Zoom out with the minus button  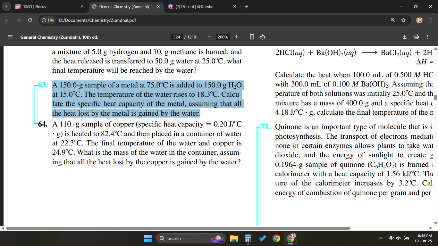pyautogui.click(x=209, y=37)
